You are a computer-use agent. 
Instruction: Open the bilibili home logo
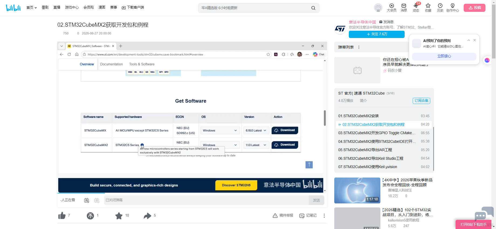click(x=13, y=8)
